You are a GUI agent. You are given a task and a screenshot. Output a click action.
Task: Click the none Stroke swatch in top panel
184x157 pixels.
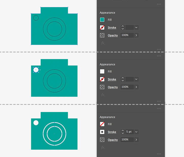click(102, 27)
